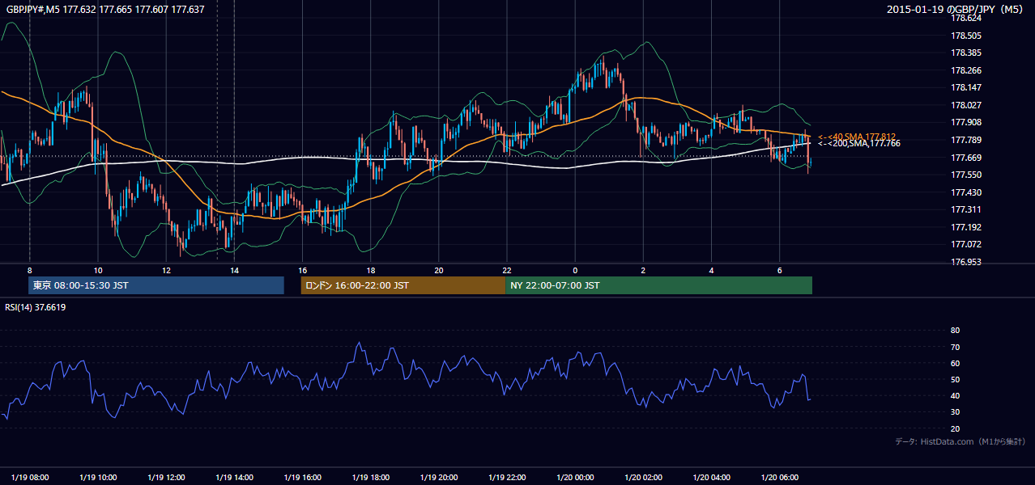This screenshot has height=485, width=1035.
Task: Click the 1/19 18:00 date axis label
Action: 370,478
